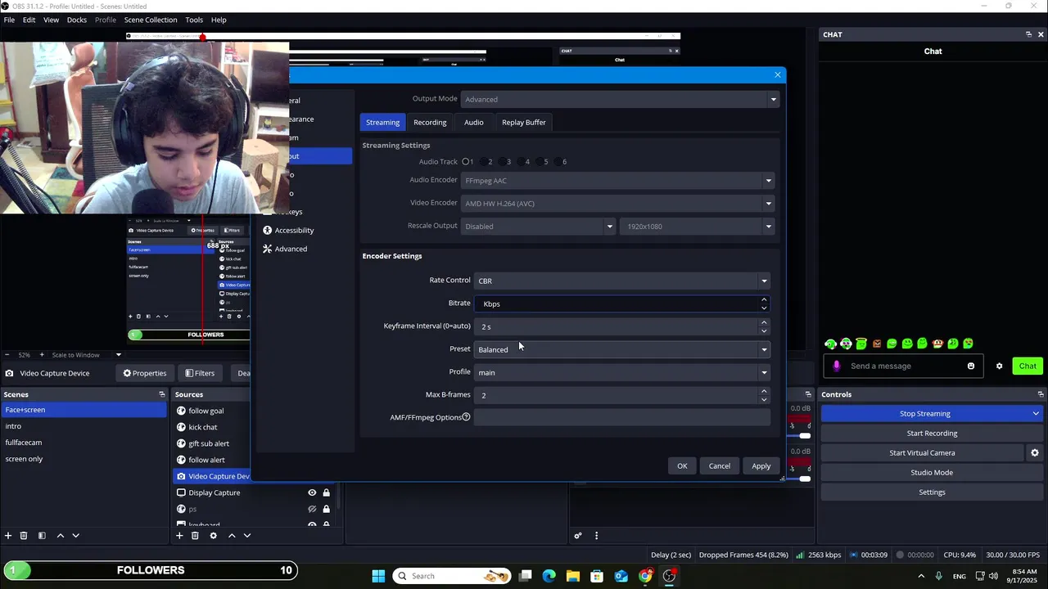Click Apply in the Settings dialog

[761, 466]
